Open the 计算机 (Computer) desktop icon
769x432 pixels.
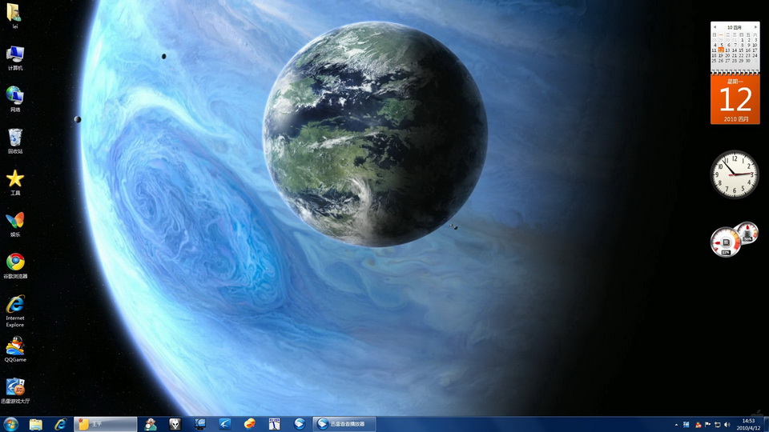[x=15, y=58]
